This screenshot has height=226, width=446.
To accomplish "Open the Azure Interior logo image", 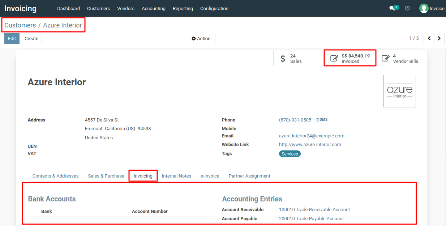I will coord(400,91).
